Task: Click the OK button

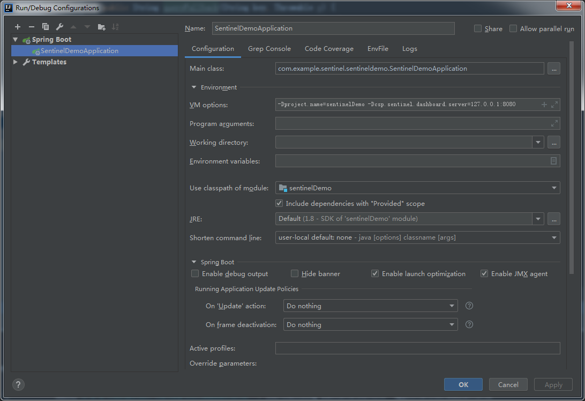Action: click(x=463, y=384)
